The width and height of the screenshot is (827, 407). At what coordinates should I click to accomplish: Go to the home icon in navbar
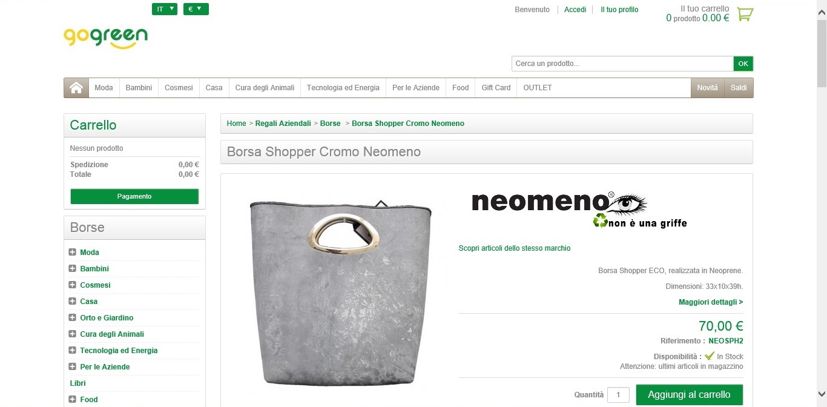(x=76, y=88)
